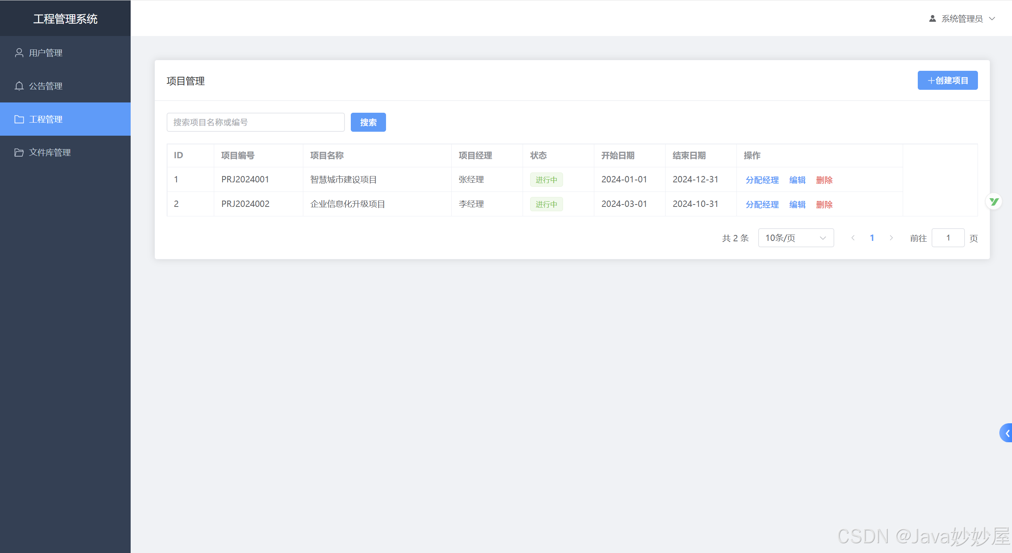Click project code PRJ2024001

pyautogui.click(x=245, y=179)
